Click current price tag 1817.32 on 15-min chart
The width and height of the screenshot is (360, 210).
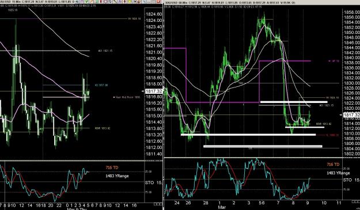(154, 91)
